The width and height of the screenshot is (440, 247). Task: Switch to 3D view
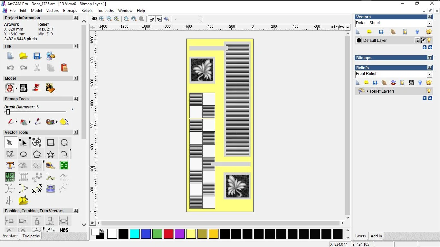pyautogui.click(x=94, y=19)
